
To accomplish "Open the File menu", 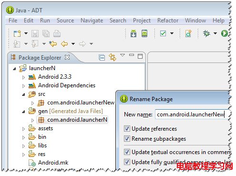I will (13, 21).
